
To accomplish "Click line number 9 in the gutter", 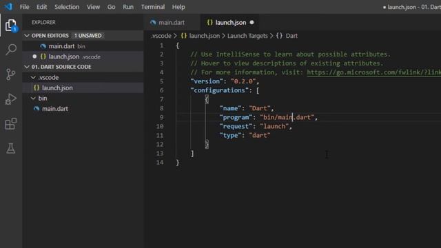I will tap(161, 117).
